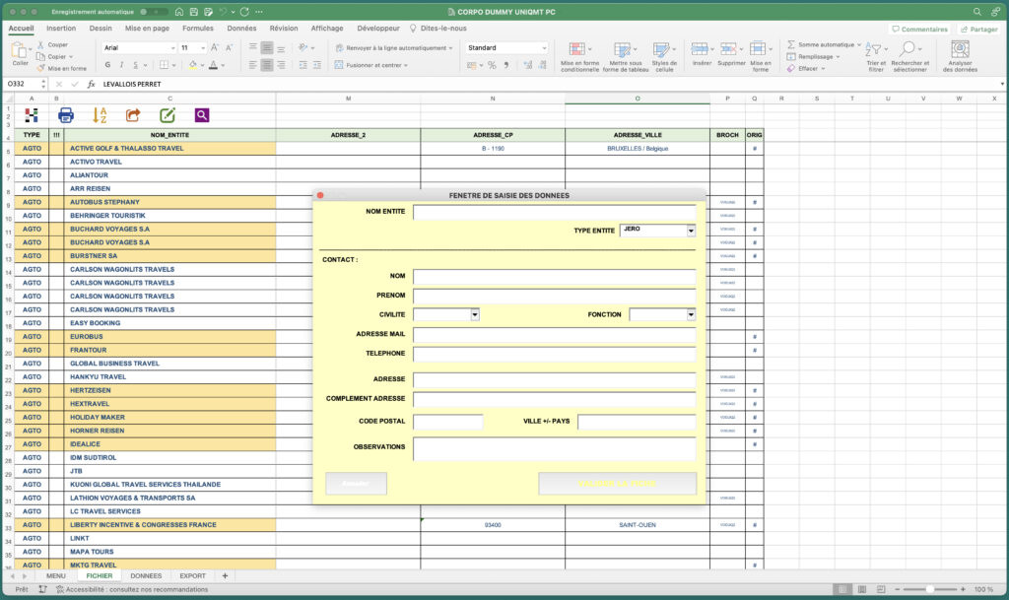This screenshot has height=600, width=1009.
Task: Add a new sheet with plus button
Action: tap(225, 576)
